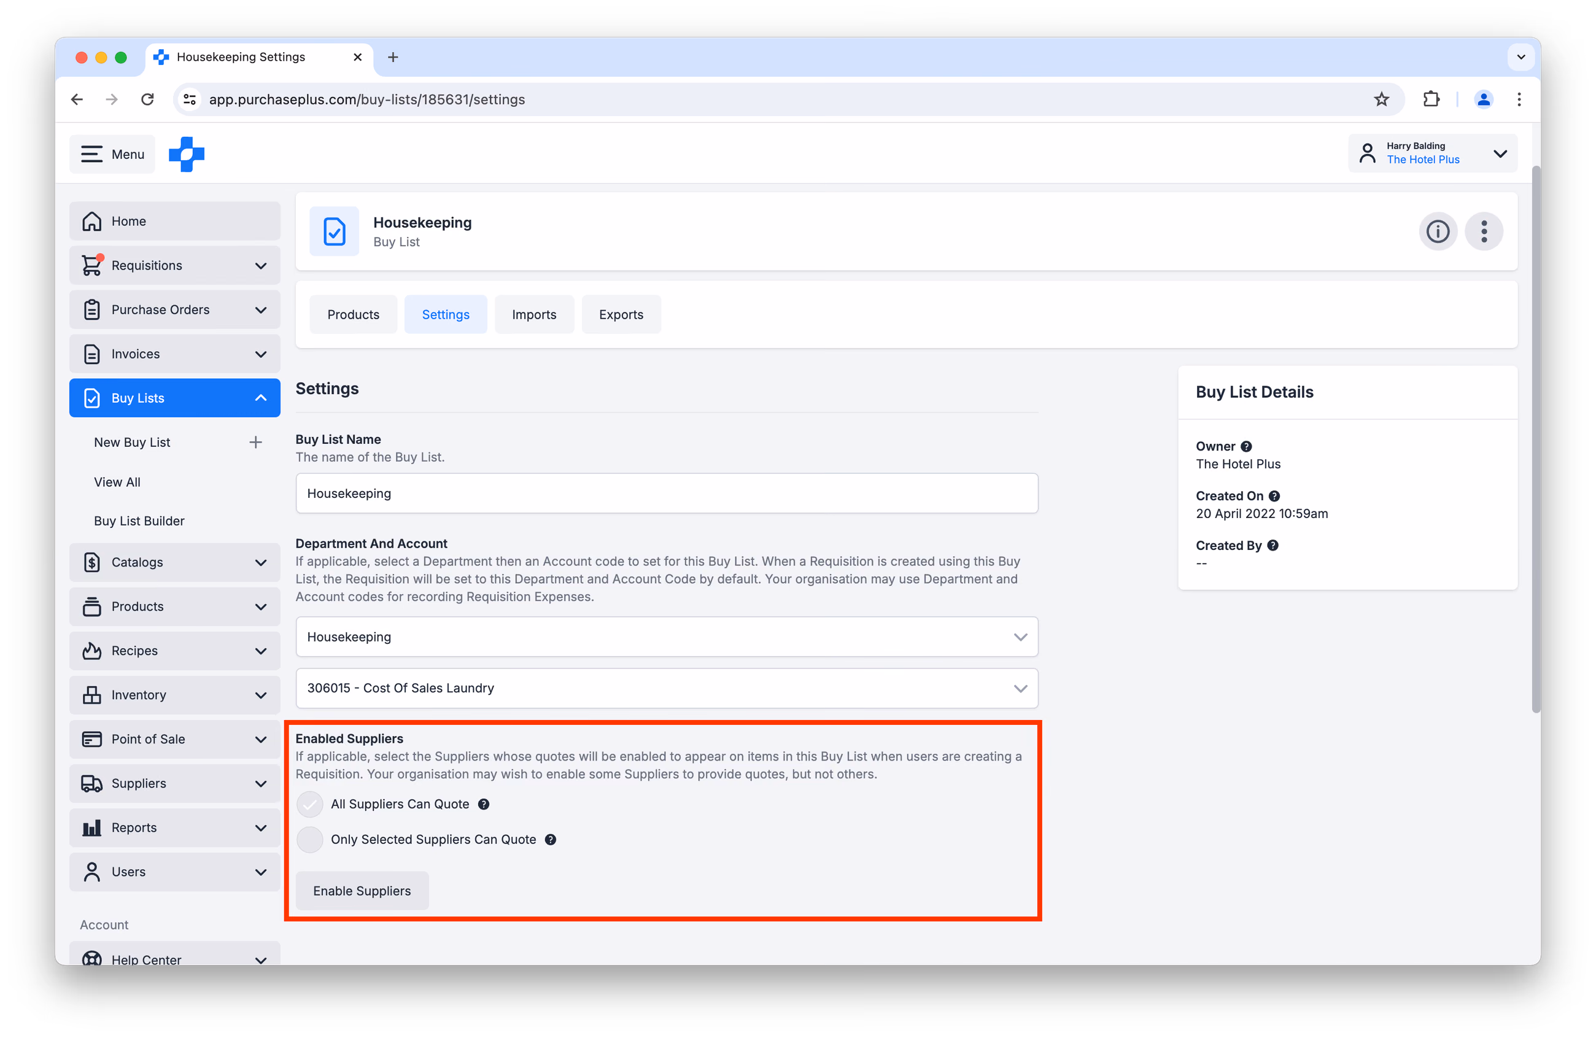Expand the Requisitions menu chevron

click(261, 266)
